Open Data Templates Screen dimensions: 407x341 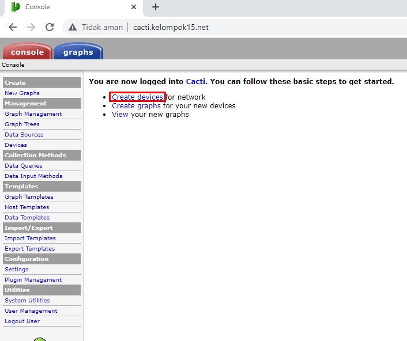tap(27, 218)
